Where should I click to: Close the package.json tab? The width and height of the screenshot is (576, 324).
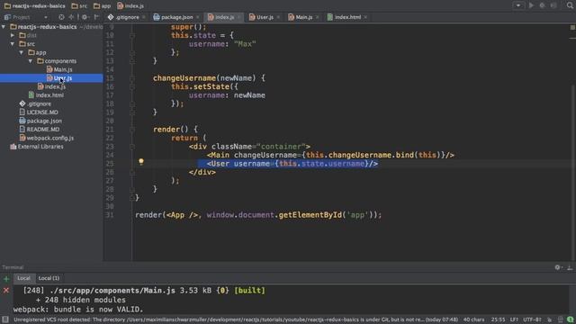tap(198, 17)
